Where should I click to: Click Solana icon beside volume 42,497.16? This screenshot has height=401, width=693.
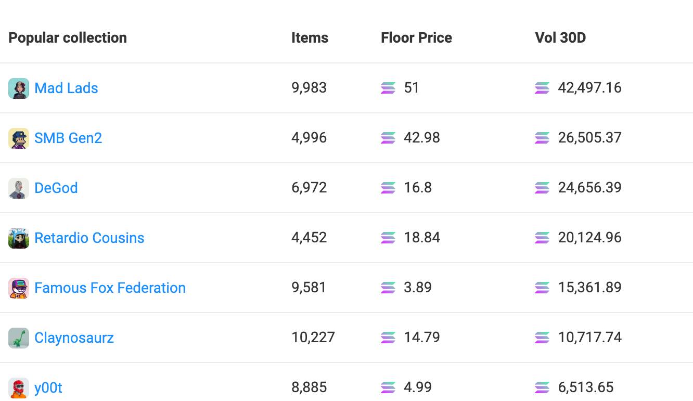(542, 88)
